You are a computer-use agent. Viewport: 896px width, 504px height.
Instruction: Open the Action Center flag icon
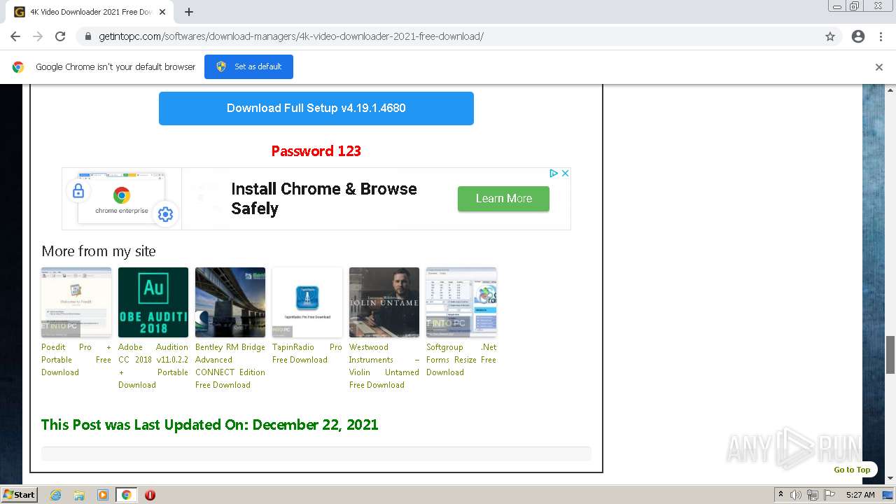click(829, 495)
